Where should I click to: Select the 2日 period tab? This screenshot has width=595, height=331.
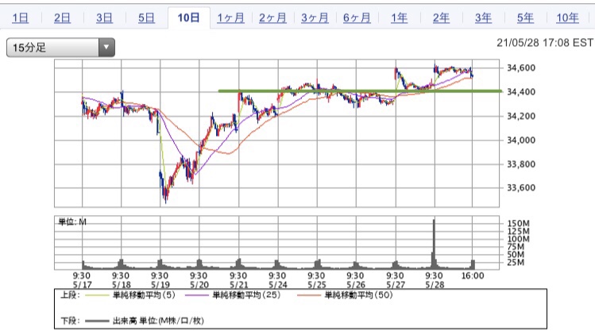coord(62,17)
